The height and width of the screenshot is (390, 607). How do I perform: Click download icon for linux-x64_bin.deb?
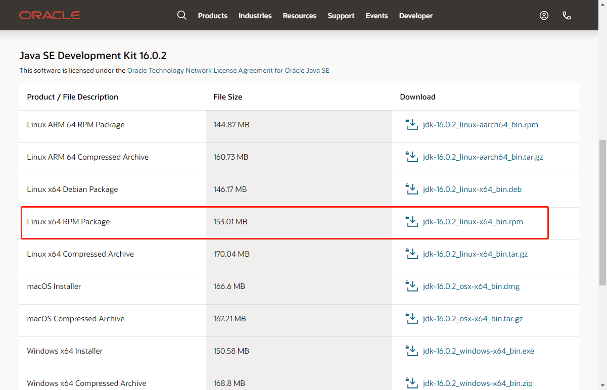click(x=411, y=189)
